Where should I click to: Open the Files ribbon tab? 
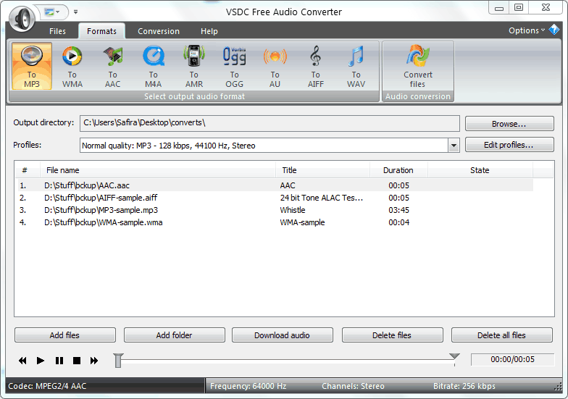58,31
